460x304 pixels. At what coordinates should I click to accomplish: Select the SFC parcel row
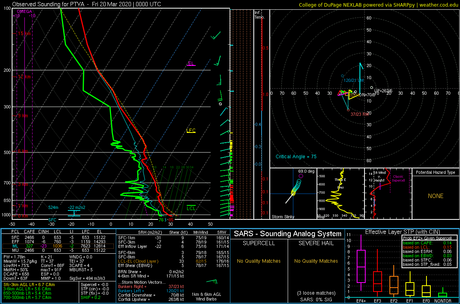click(x=58, y=237)
